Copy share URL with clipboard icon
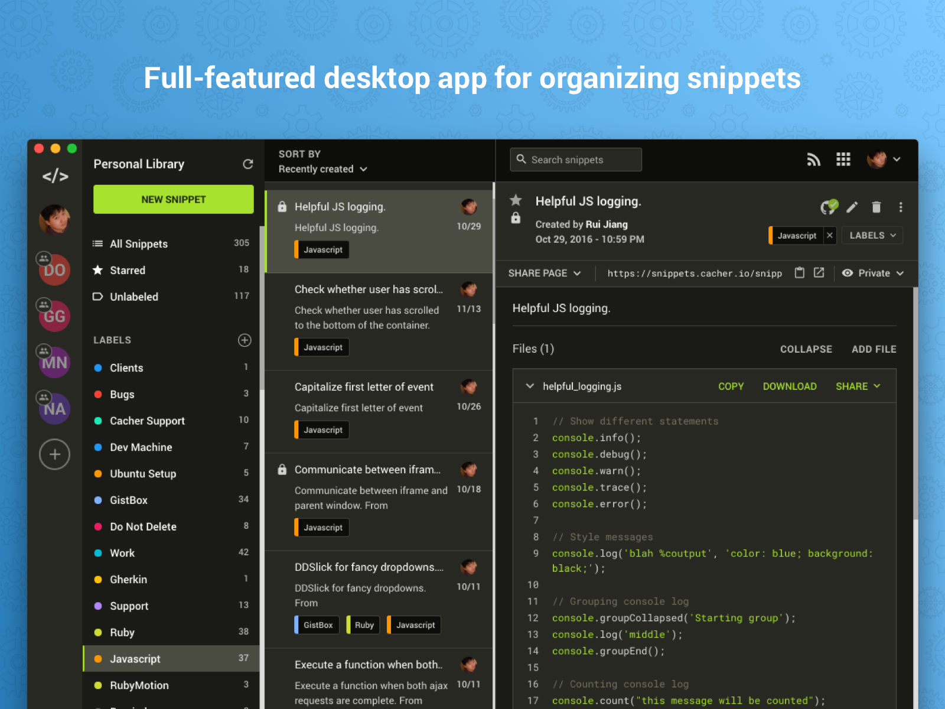The width and height of the screenshot is (945, 709). 800,273
